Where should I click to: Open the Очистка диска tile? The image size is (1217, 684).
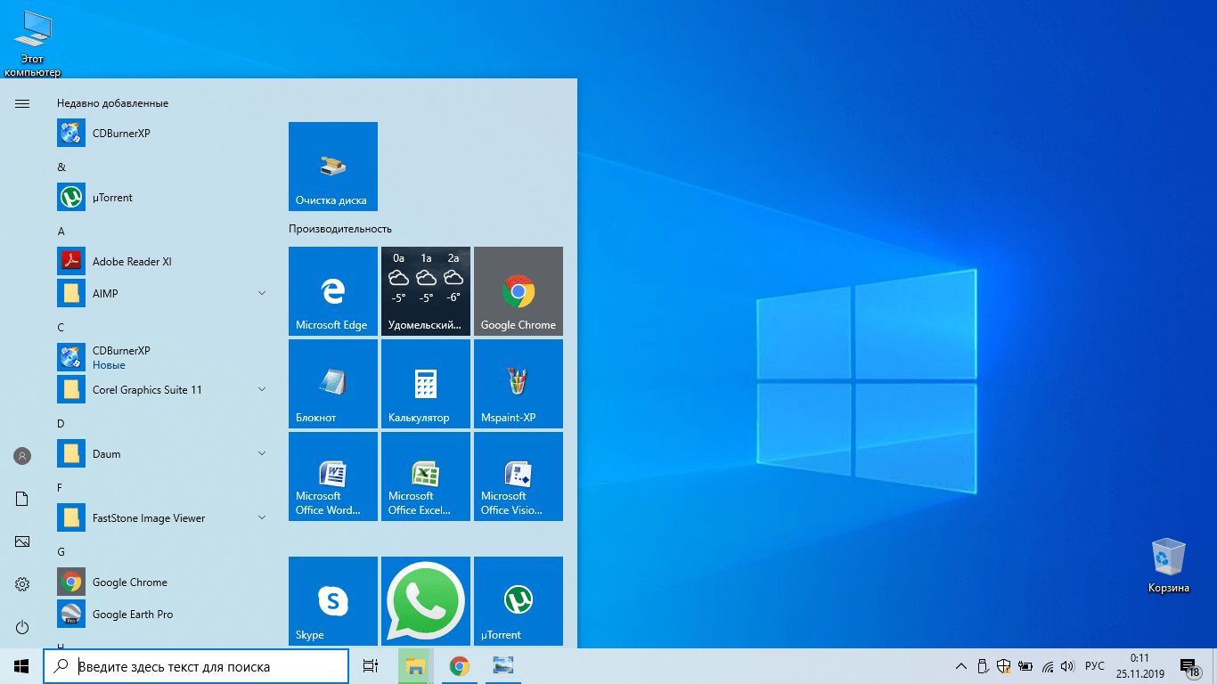pyautogui.click(x=333, y=167)
